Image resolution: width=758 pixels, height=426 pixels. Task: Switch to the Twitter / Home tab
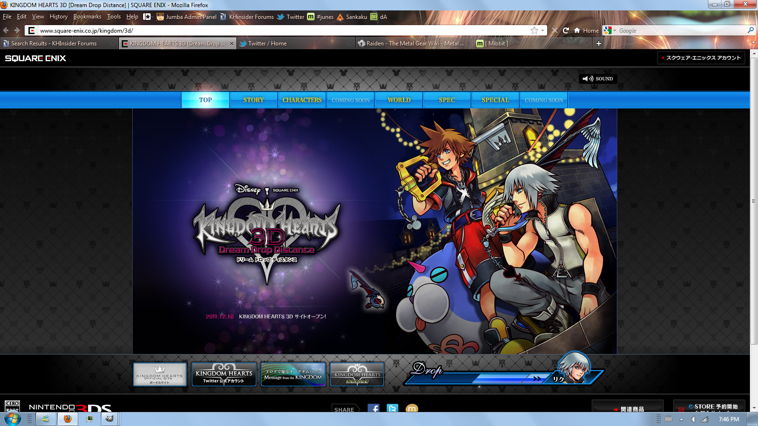(296, 43)
